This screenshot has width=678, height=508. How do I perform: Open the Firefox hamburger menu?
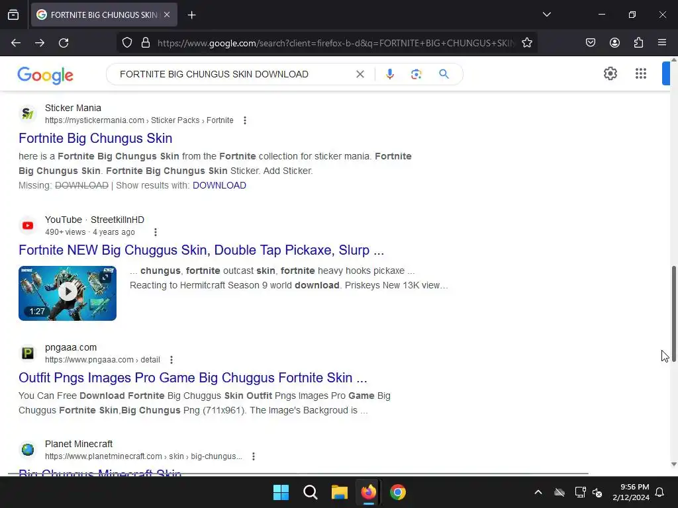coord(662,43)
